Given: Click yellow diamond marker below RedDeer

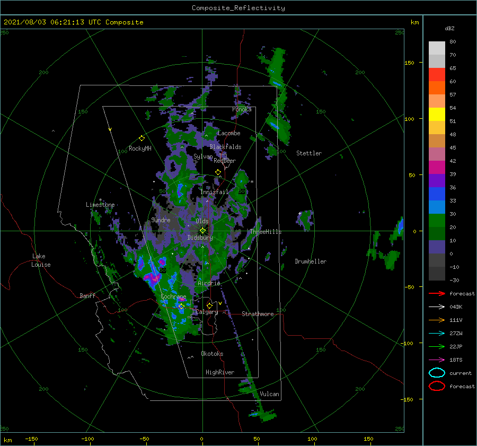Looking at the screenshot, I should click(x=218, y=172).
